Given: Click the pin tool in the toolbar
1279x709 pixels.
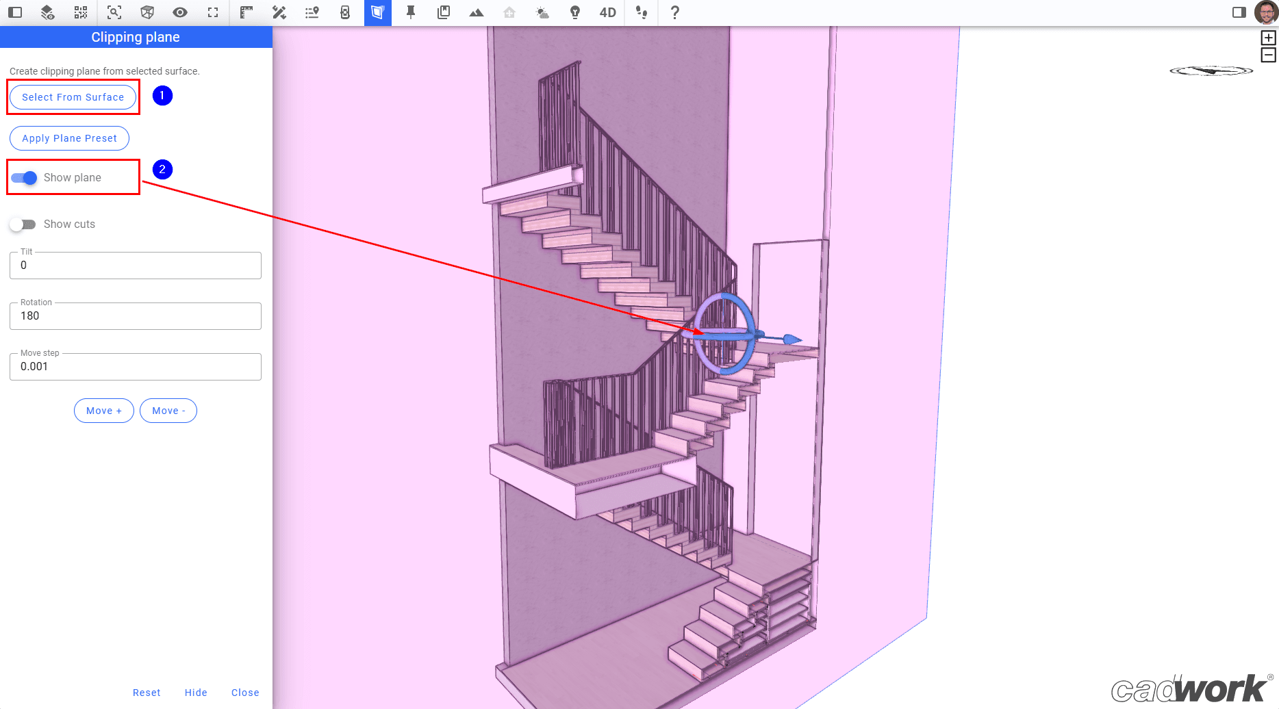Looking at the screenshot, I should pyautogui.click(x=410, y=12).
